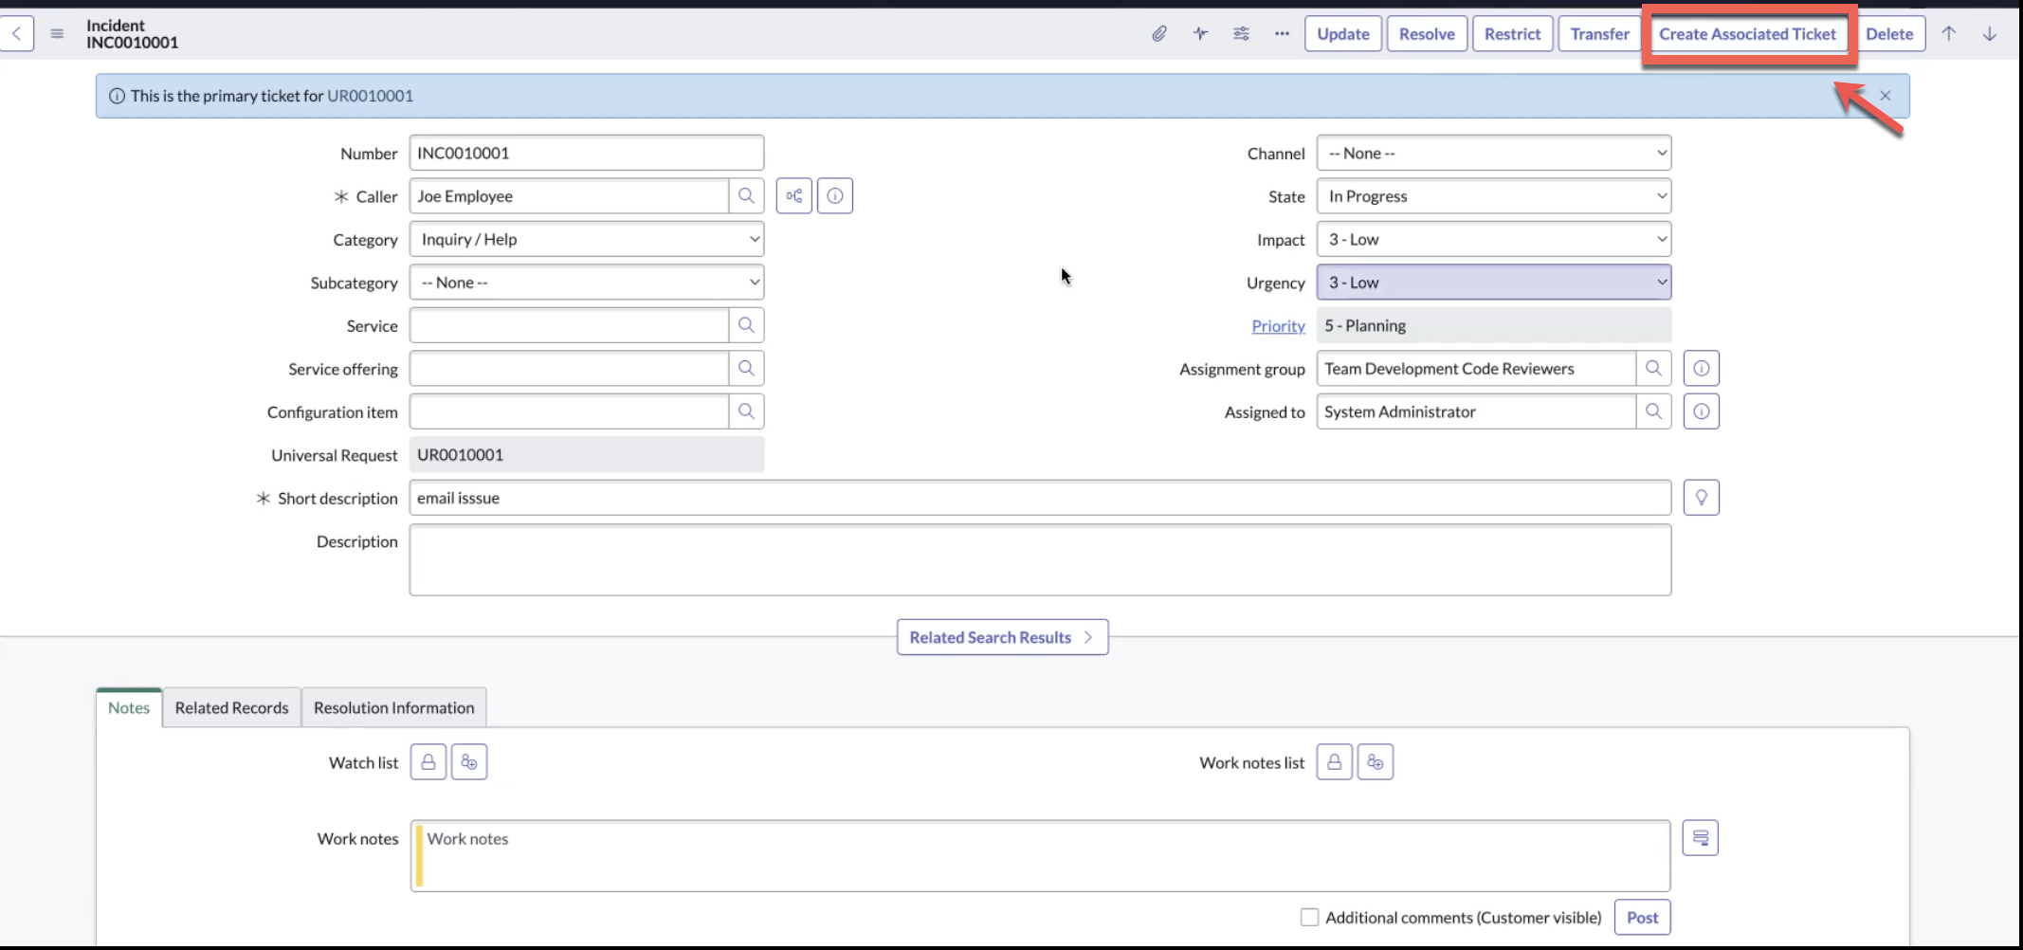2023x950 pixels.
Task: Focus the Service offering field
Action: tap(569, 368)
